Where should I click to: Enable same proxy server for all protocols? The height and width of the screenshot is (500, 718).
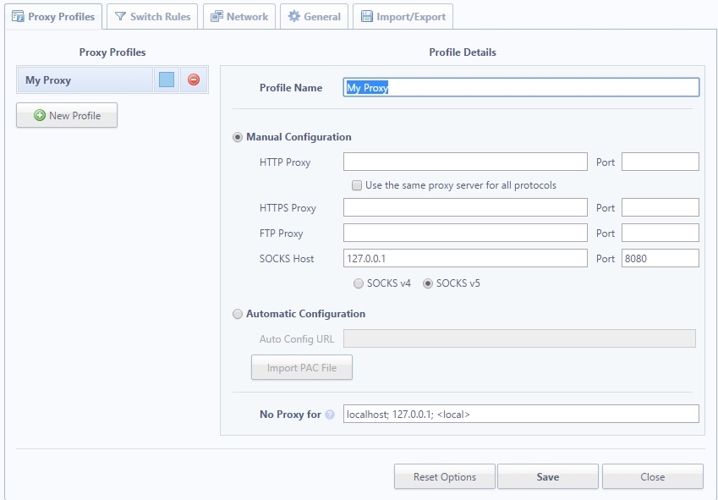click(x=356, y=184)
